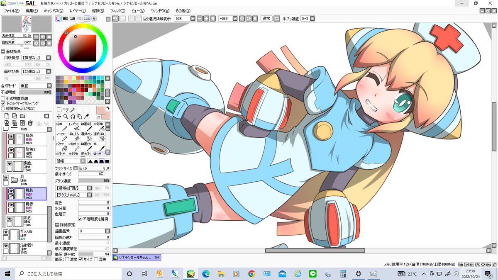Image resolution: width=498 pixels, height=280 pixels.
Task: Create a new layer folder
Action: coord(22,116)
